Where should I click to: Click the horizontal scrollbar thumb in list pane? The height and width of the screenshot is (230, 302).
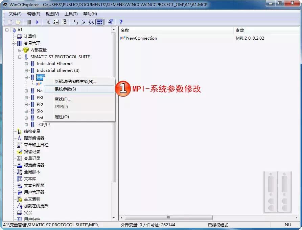168,218
